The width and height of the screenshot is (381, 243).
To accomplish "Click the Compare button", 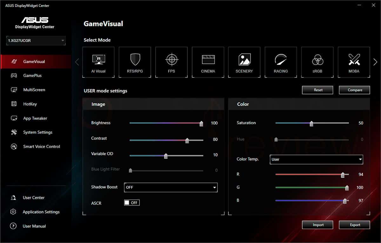I will (355, 90).
